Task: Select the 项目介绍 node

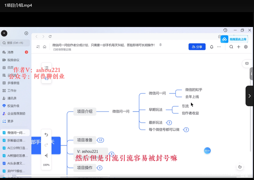Action: coord(85,111)
